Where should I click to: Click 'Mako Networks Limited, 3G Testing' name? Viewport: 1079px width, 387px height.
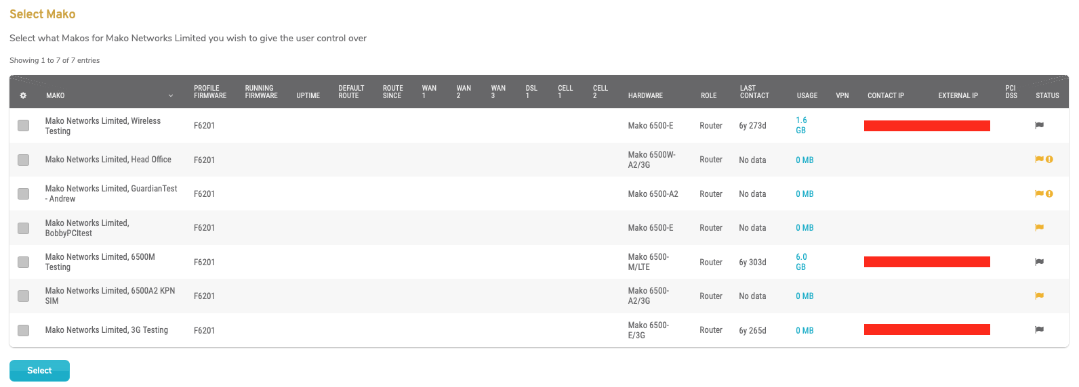click(106, 330)
